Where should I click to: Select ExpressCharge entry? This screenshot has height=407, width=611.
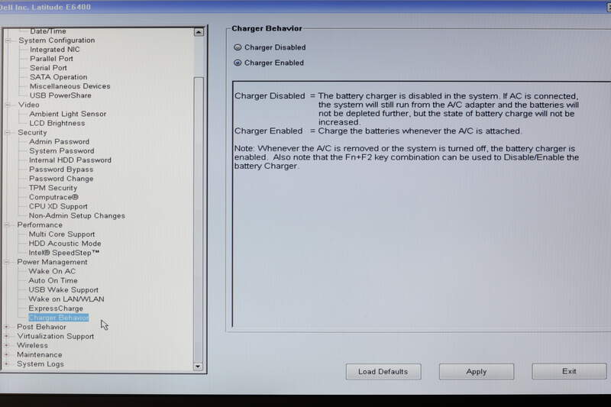tap(56, 308)
